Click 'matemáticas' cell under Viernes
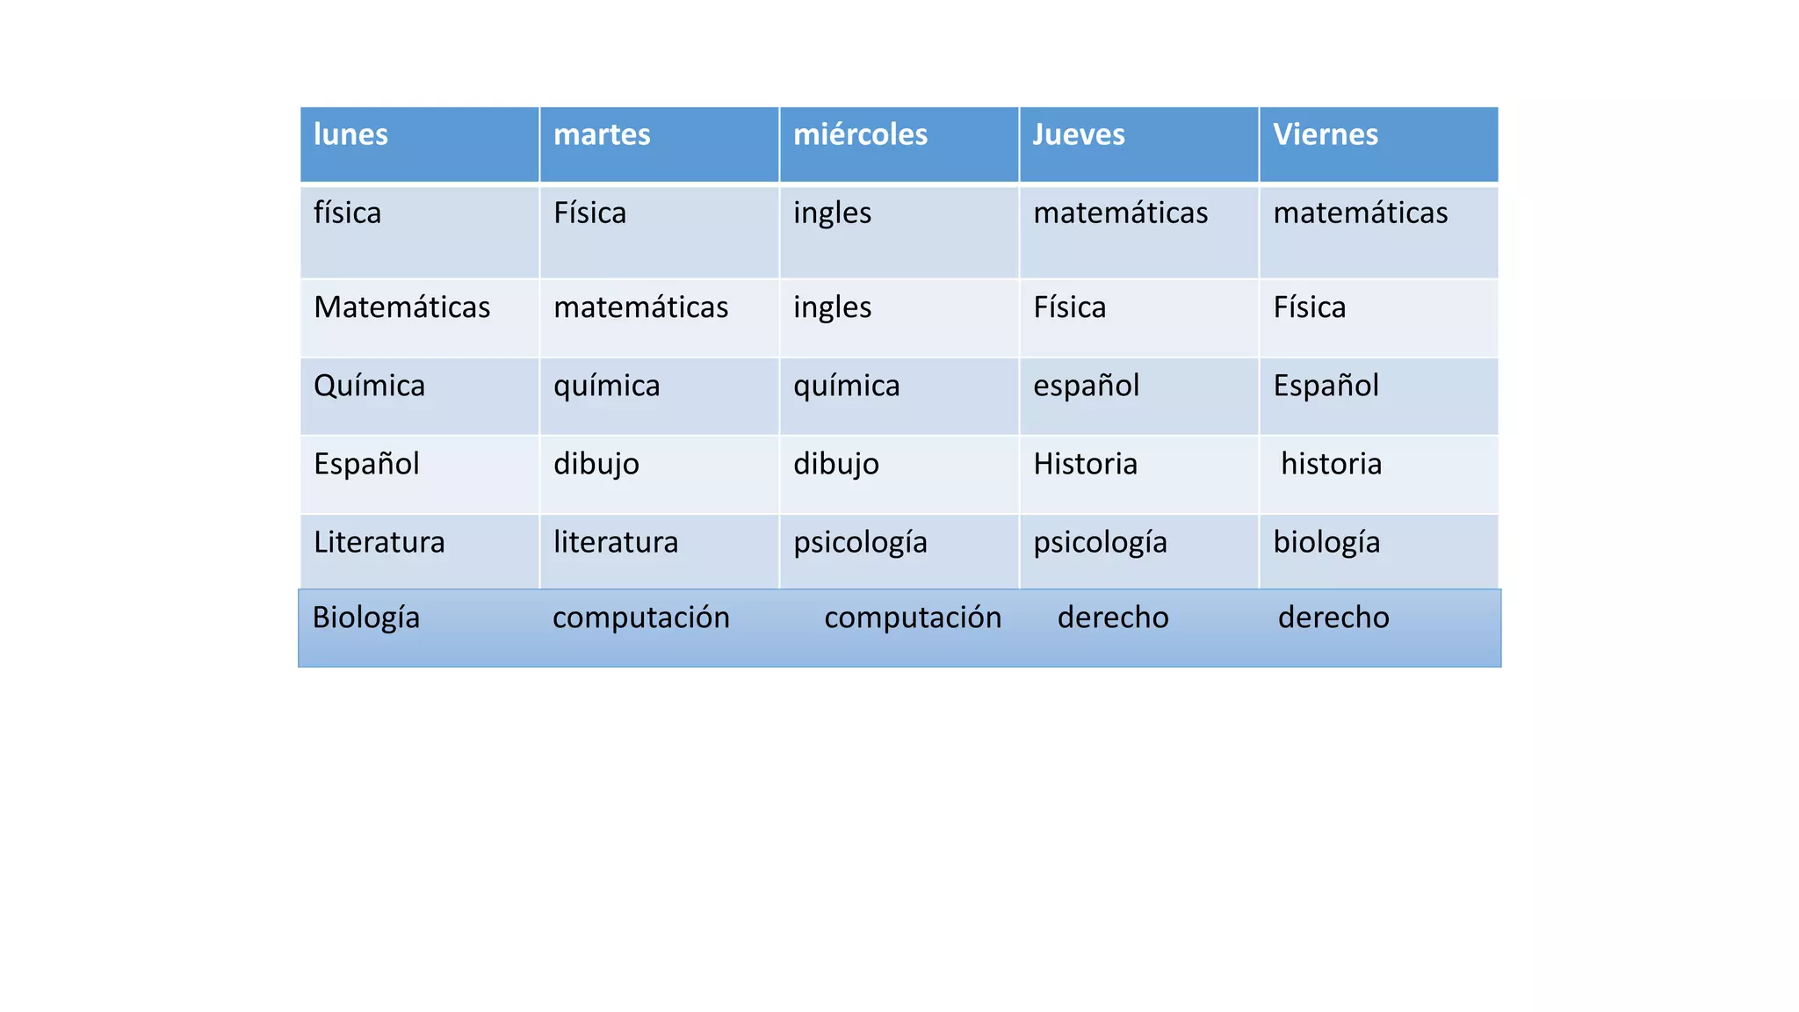1799x1012 pixels. point(1360,213)
